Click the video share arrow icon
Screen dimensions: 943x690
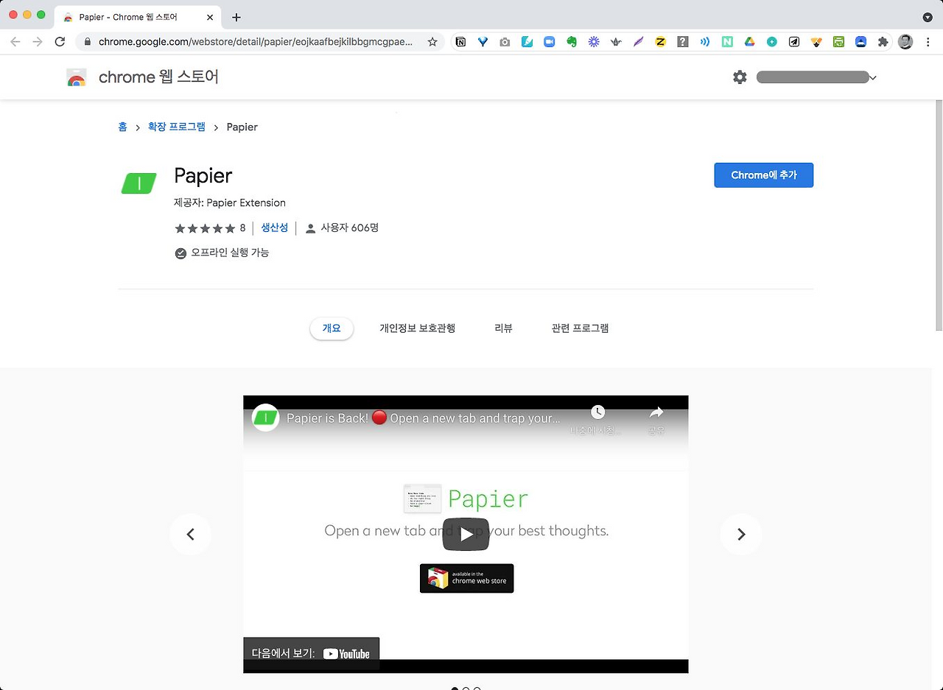[x=656, y=412]
